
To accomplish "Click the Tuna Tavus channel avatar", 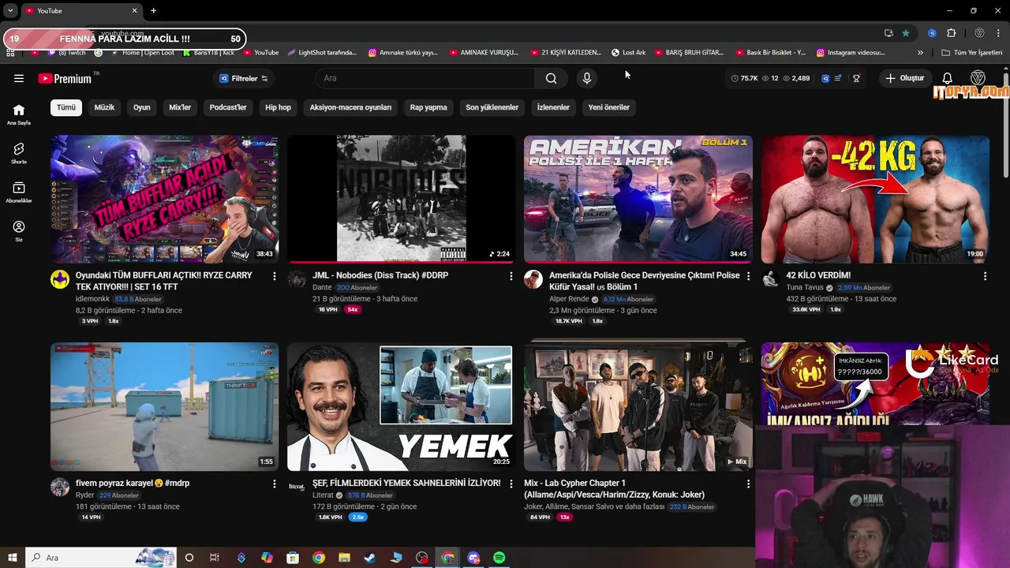I will [x=770, y=279].
